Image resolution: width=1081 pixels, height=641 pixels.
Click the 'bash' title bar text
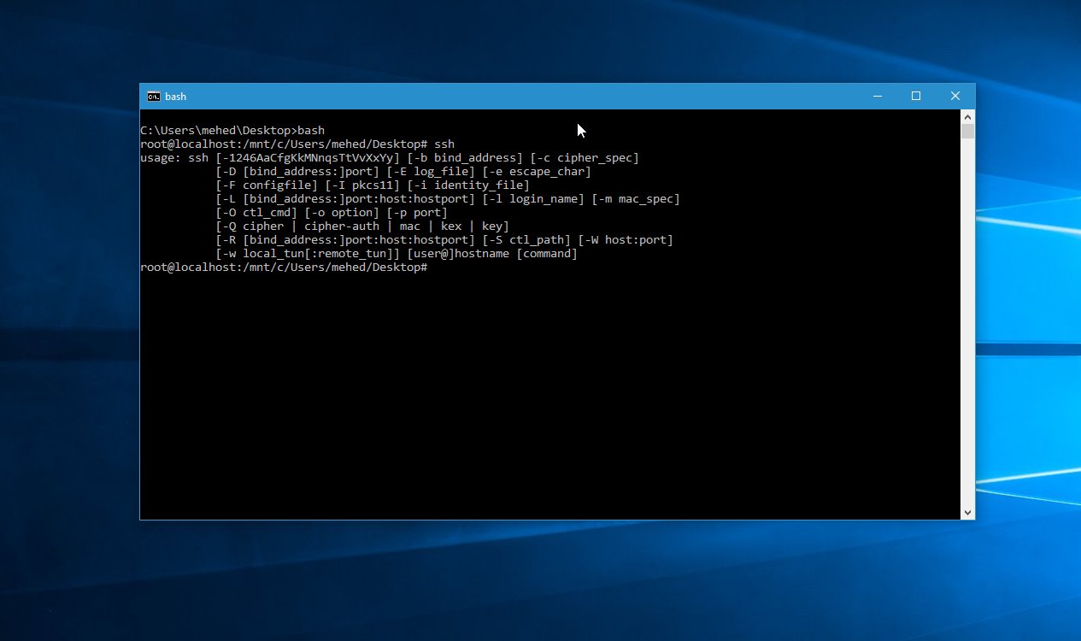[176, 97]
